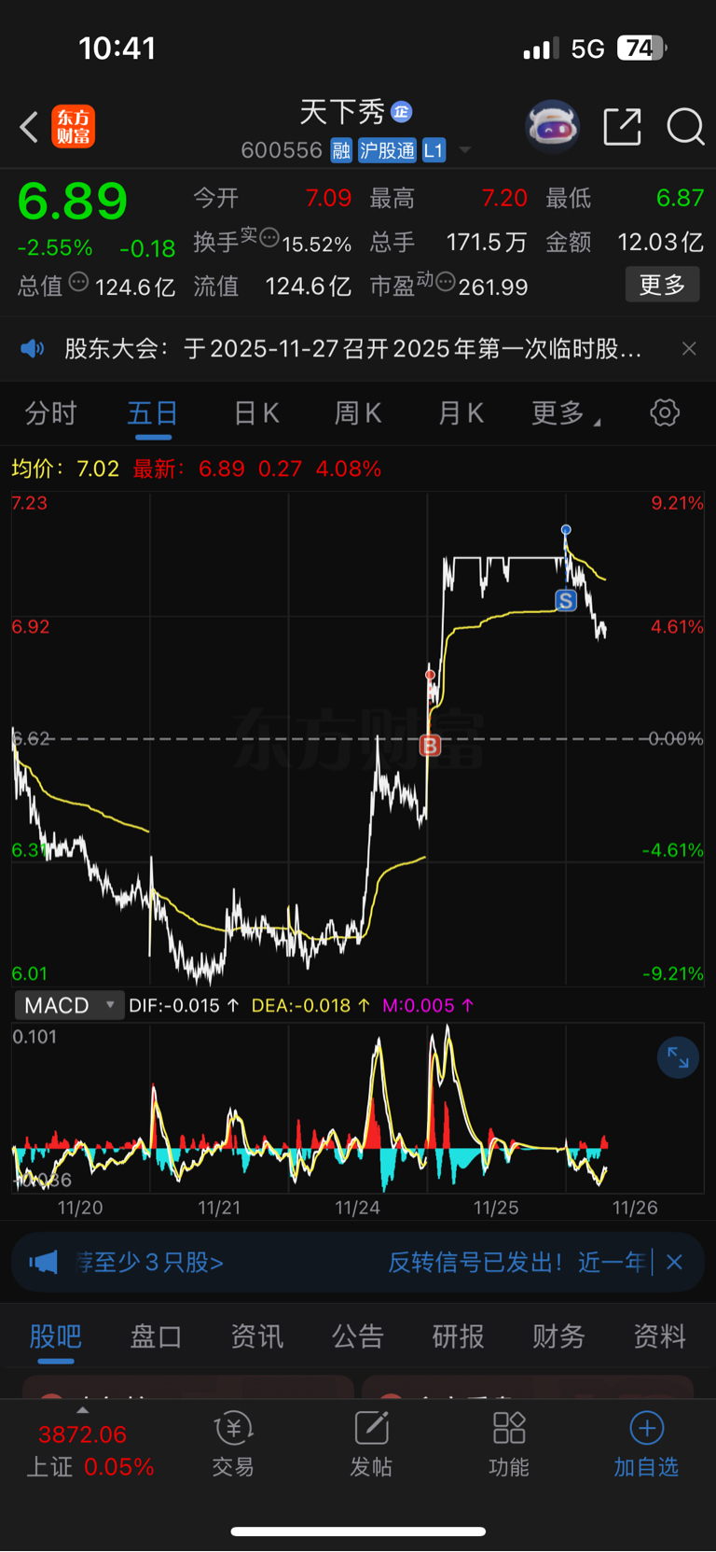
Task: Tap the share export icon
Action: click(622, 126)
